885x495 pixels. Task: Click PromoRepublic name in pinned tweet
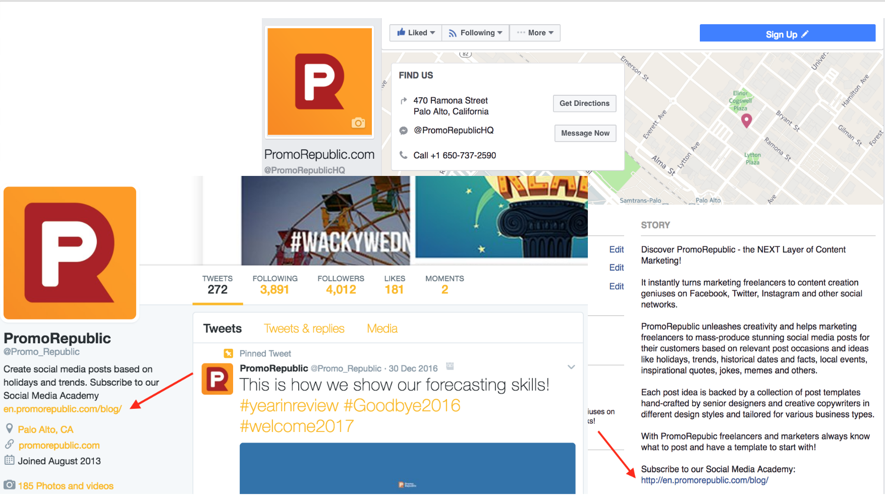coord(274,368)
